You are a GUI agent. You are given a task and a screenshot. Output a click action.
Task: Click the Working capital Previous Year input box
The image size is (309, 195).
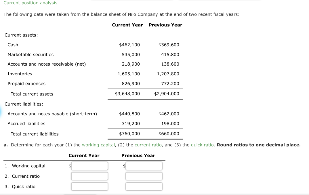click(x=144, y=166)
